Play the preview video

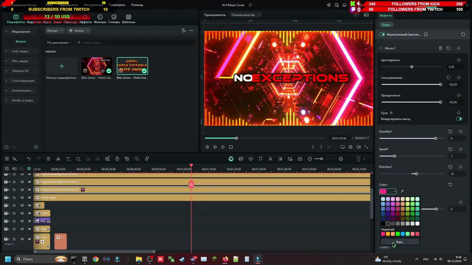tap(223, 147)
